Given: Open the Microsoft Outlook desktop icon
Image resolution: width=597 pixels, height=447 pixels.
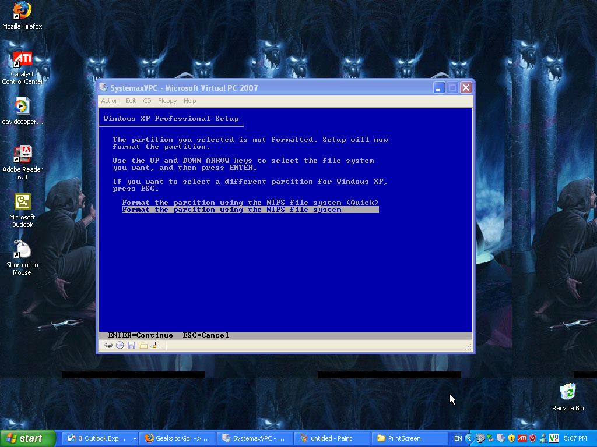Looking at the screenshot, I should [x=22, y=211].
